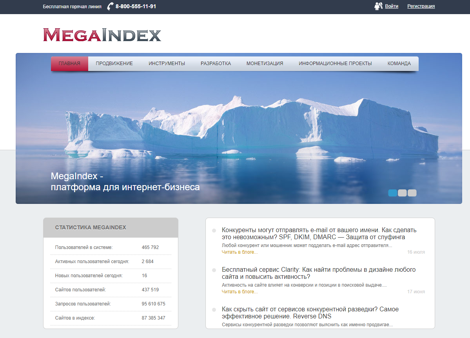Click Читать в блоге under 16 июля article

click(240, 252)
